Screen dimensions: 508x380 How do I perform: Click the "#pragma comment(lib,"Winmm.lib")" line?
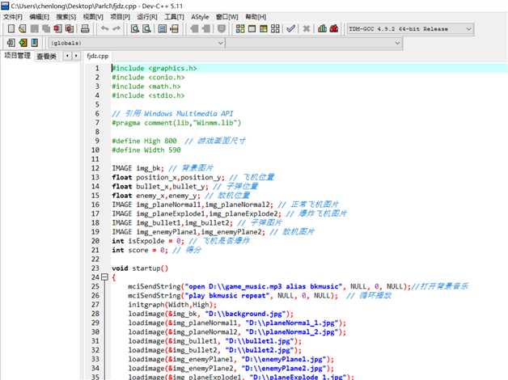[x=176, y=123]
